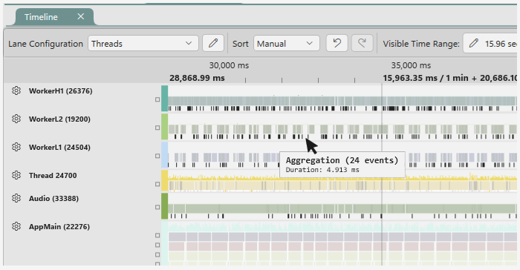520x270 pixels.
Task: Click the 35,000 ms ruler mark
Action: point(411,65)
